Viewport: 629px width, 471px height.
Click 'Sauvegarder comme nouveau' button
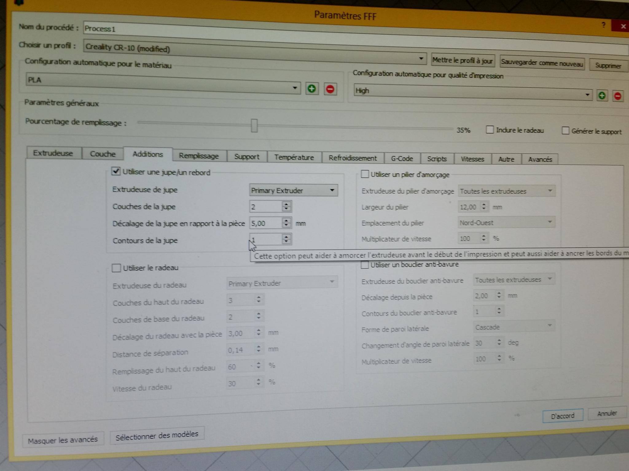coord(542,63)
